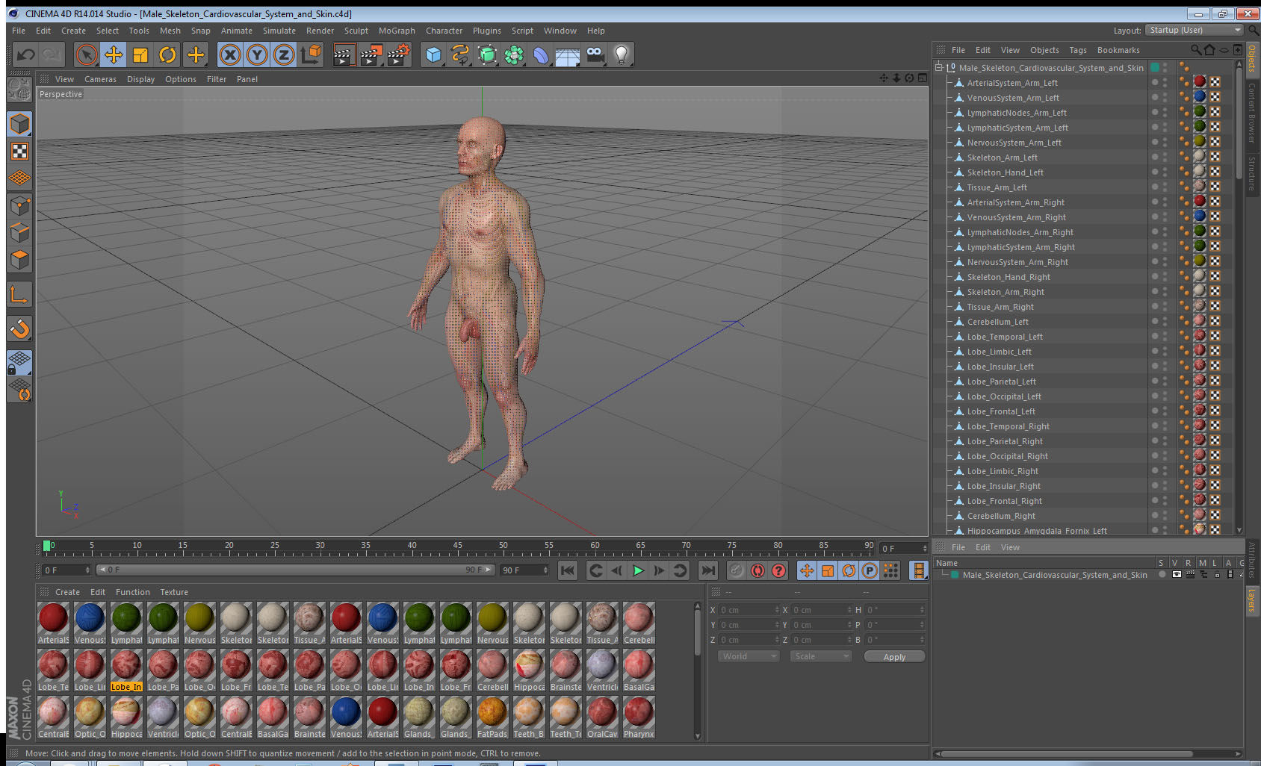Viewport: 1261px width, 766px height.
Task: Toggle Snap magnet icon
Action: pos(19,328)
